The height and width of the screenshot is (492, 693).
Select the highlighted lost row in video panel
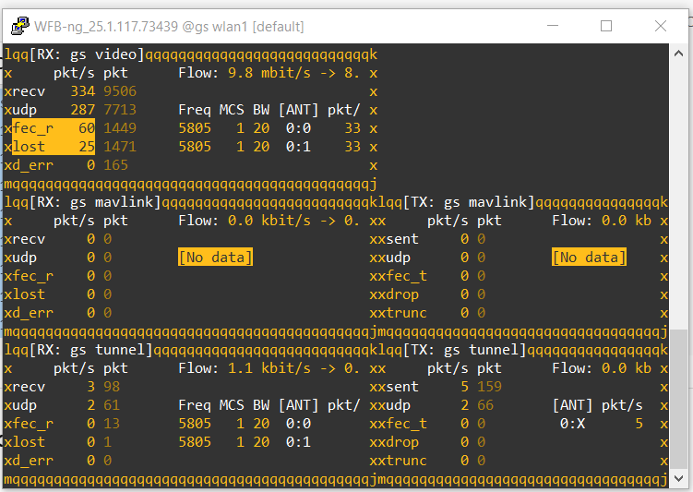50,147
